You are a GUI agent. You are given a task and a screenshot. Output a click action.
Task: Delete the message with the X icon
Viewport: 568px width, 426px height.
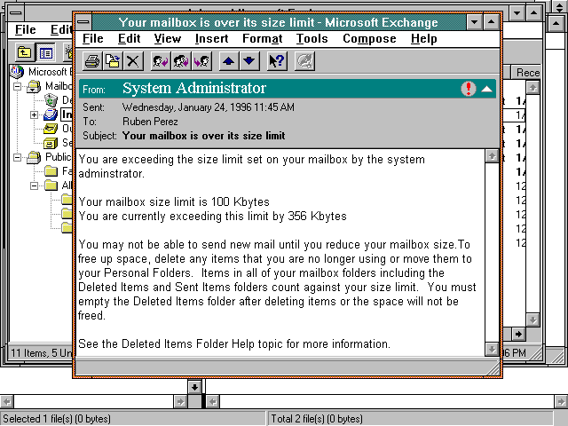pyautogui.click(x=133, y=61)
